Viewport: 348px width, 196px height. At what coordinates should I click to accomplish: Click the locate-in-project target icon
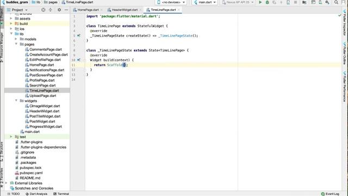(x=43, y=10)
